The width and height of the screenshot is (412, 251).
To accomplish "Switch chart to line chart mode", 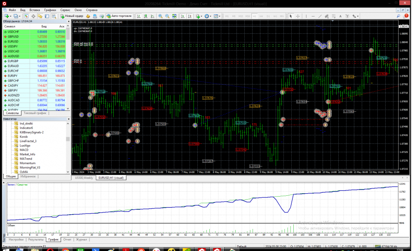I will [152, 16].
